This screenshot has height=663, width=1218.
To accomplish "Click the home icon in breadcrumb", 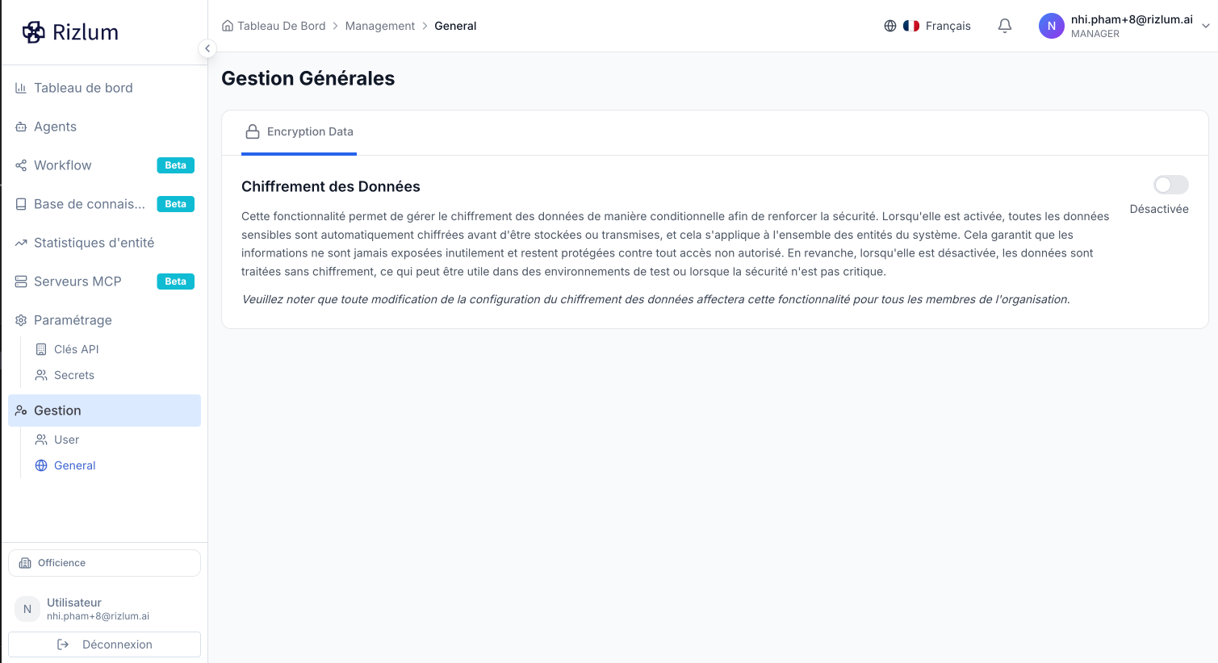I will [228, 26].
